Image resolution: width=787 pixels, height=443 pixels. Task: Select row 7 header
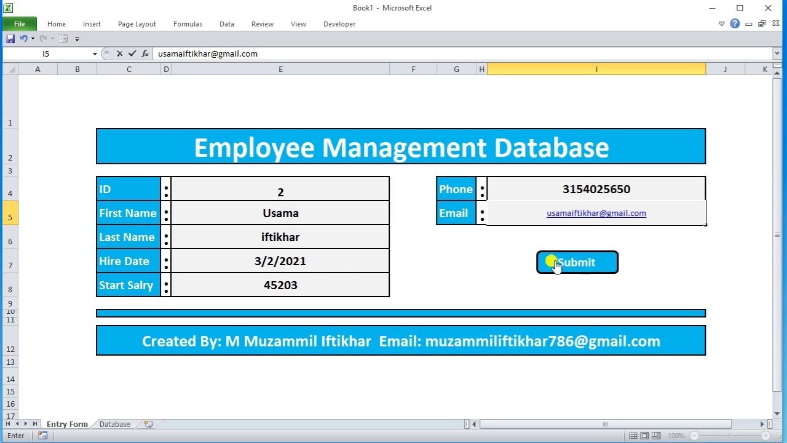pyautogui.click(x=10, y=261)
